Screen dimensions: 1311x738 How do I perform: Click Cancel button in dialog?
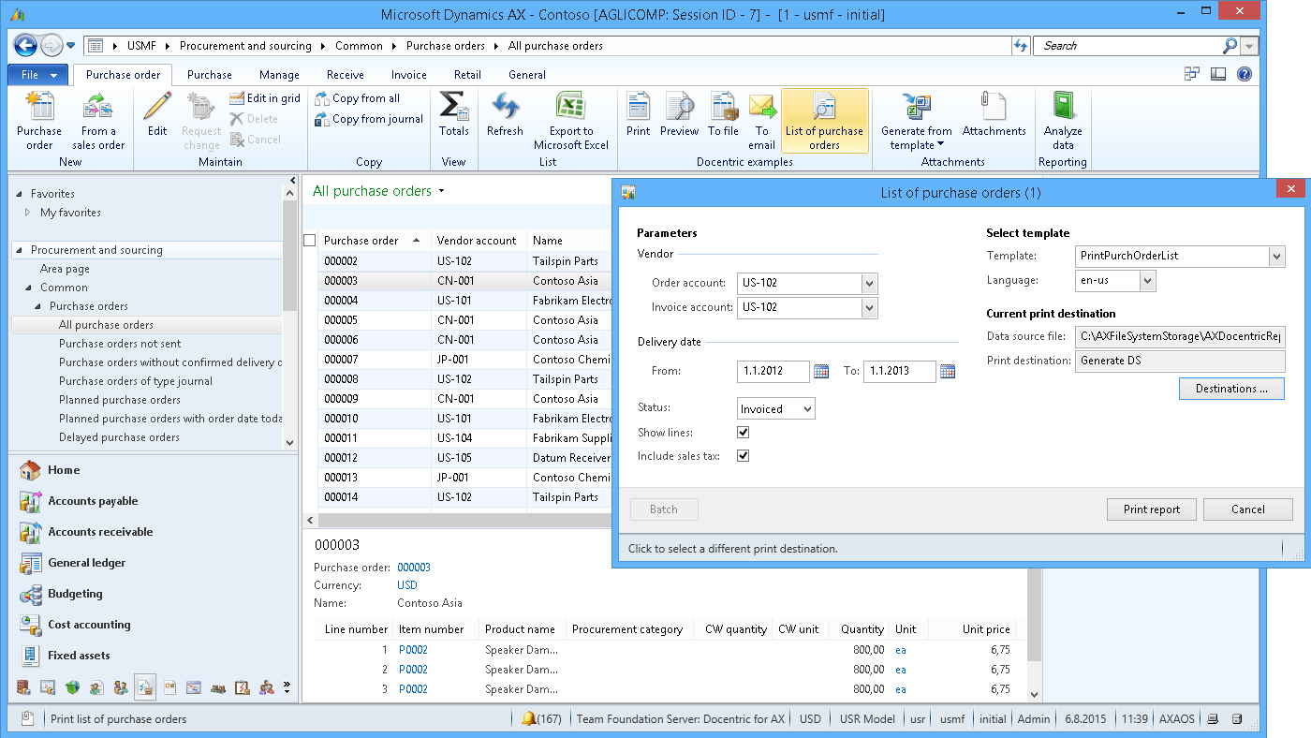pos(1248,509)
